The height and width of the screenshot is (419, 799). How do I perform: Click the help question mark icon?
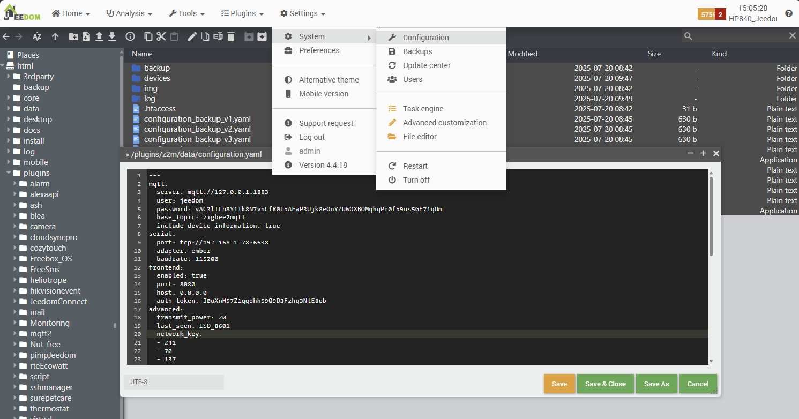788,14
